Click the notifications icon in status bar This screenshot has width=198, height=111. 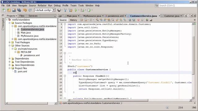pos(167,108)
